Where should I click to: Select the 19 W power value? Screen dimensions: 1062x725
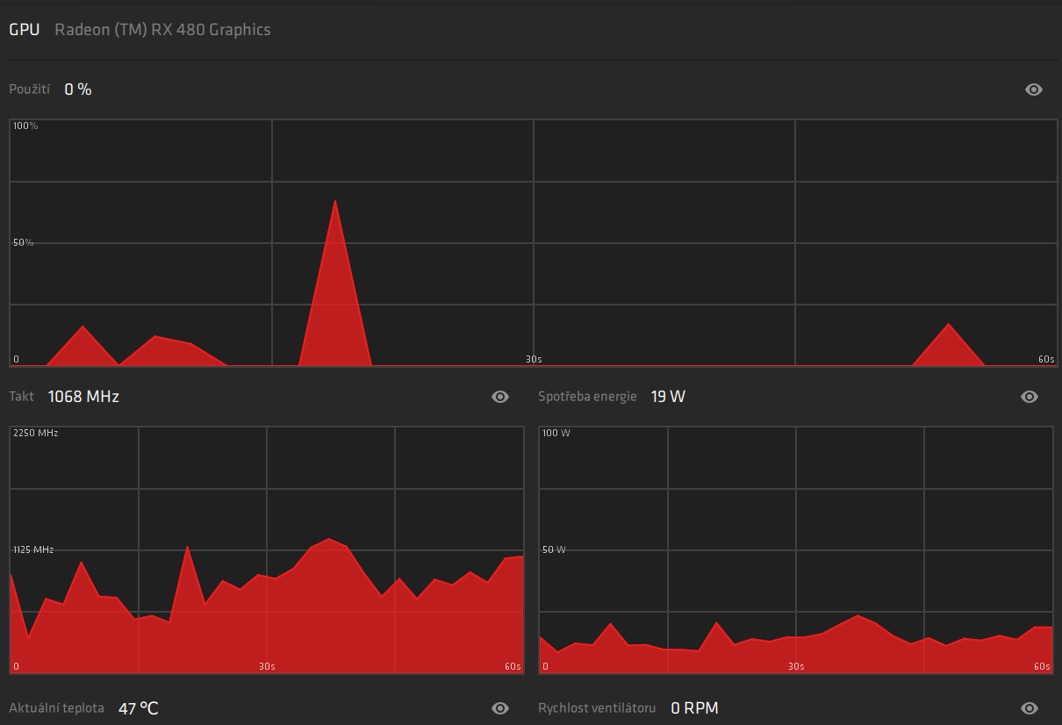pyautogui.click(x=668, y=397)
